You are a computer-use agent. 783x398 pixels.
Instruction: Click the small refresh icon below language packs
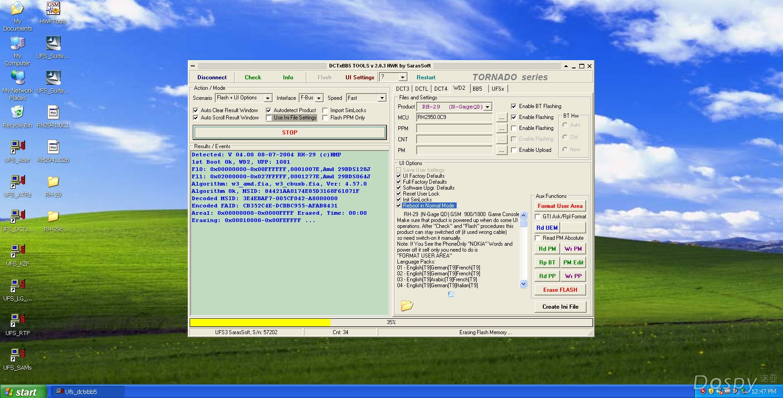(451, 295)
